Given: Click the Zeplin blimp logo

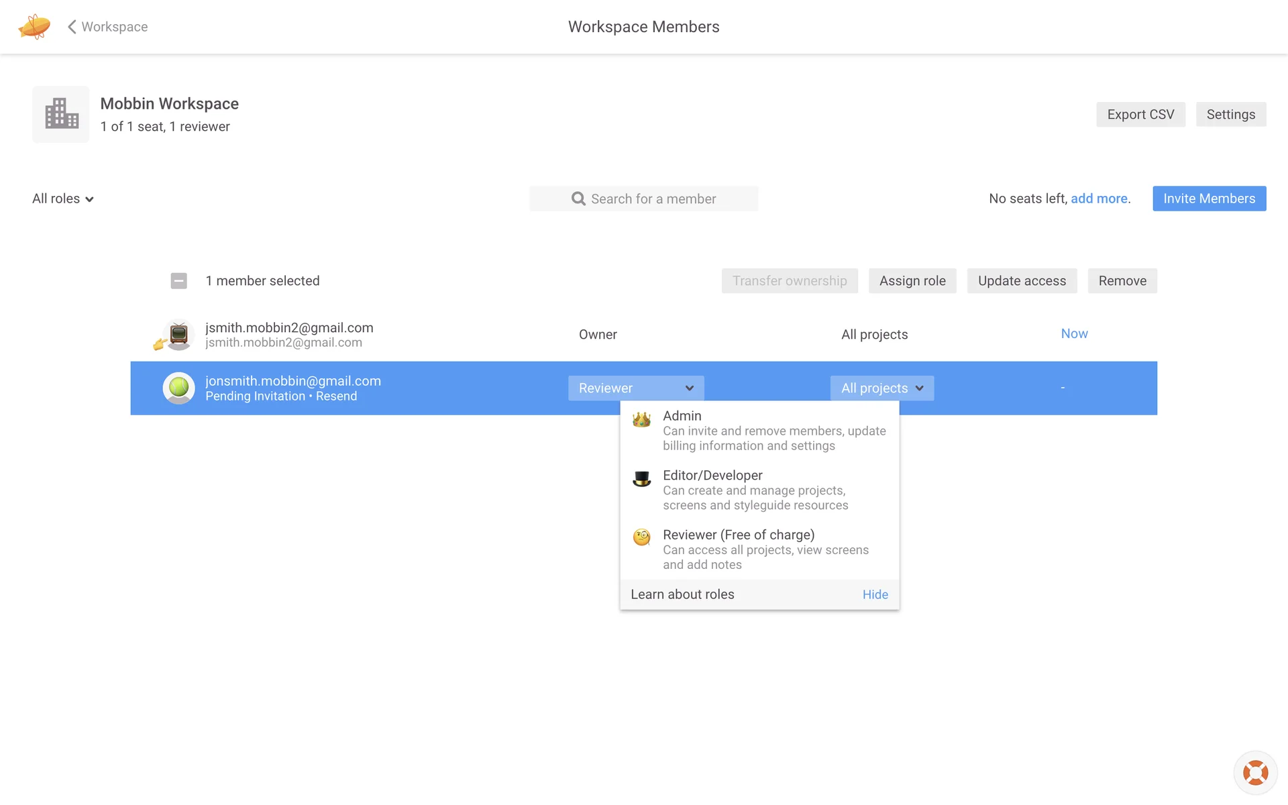Looking at the screenshot, I should coord(34,27).
